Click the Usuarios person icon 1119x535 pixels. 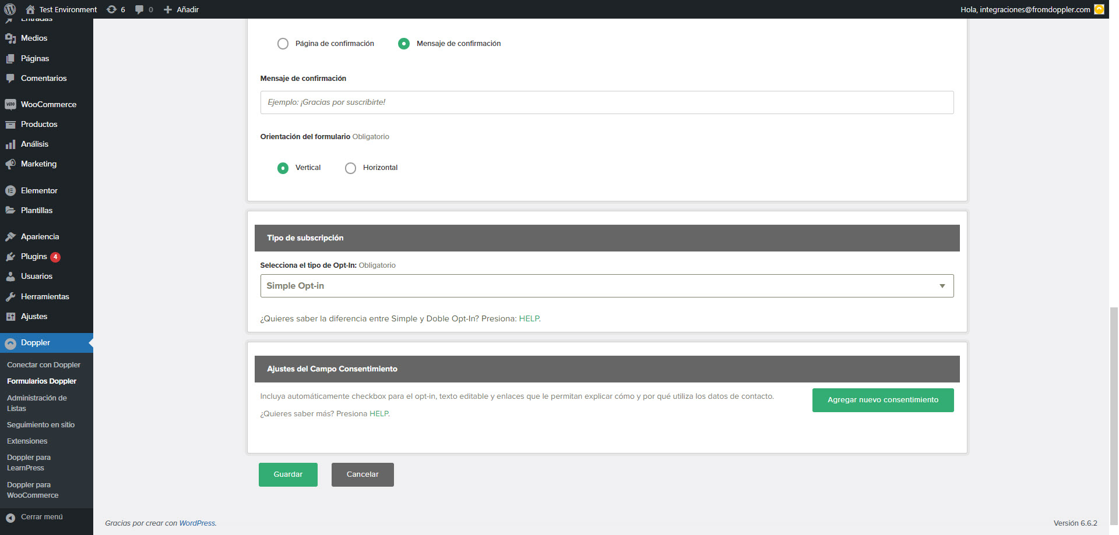coord(10,276)
